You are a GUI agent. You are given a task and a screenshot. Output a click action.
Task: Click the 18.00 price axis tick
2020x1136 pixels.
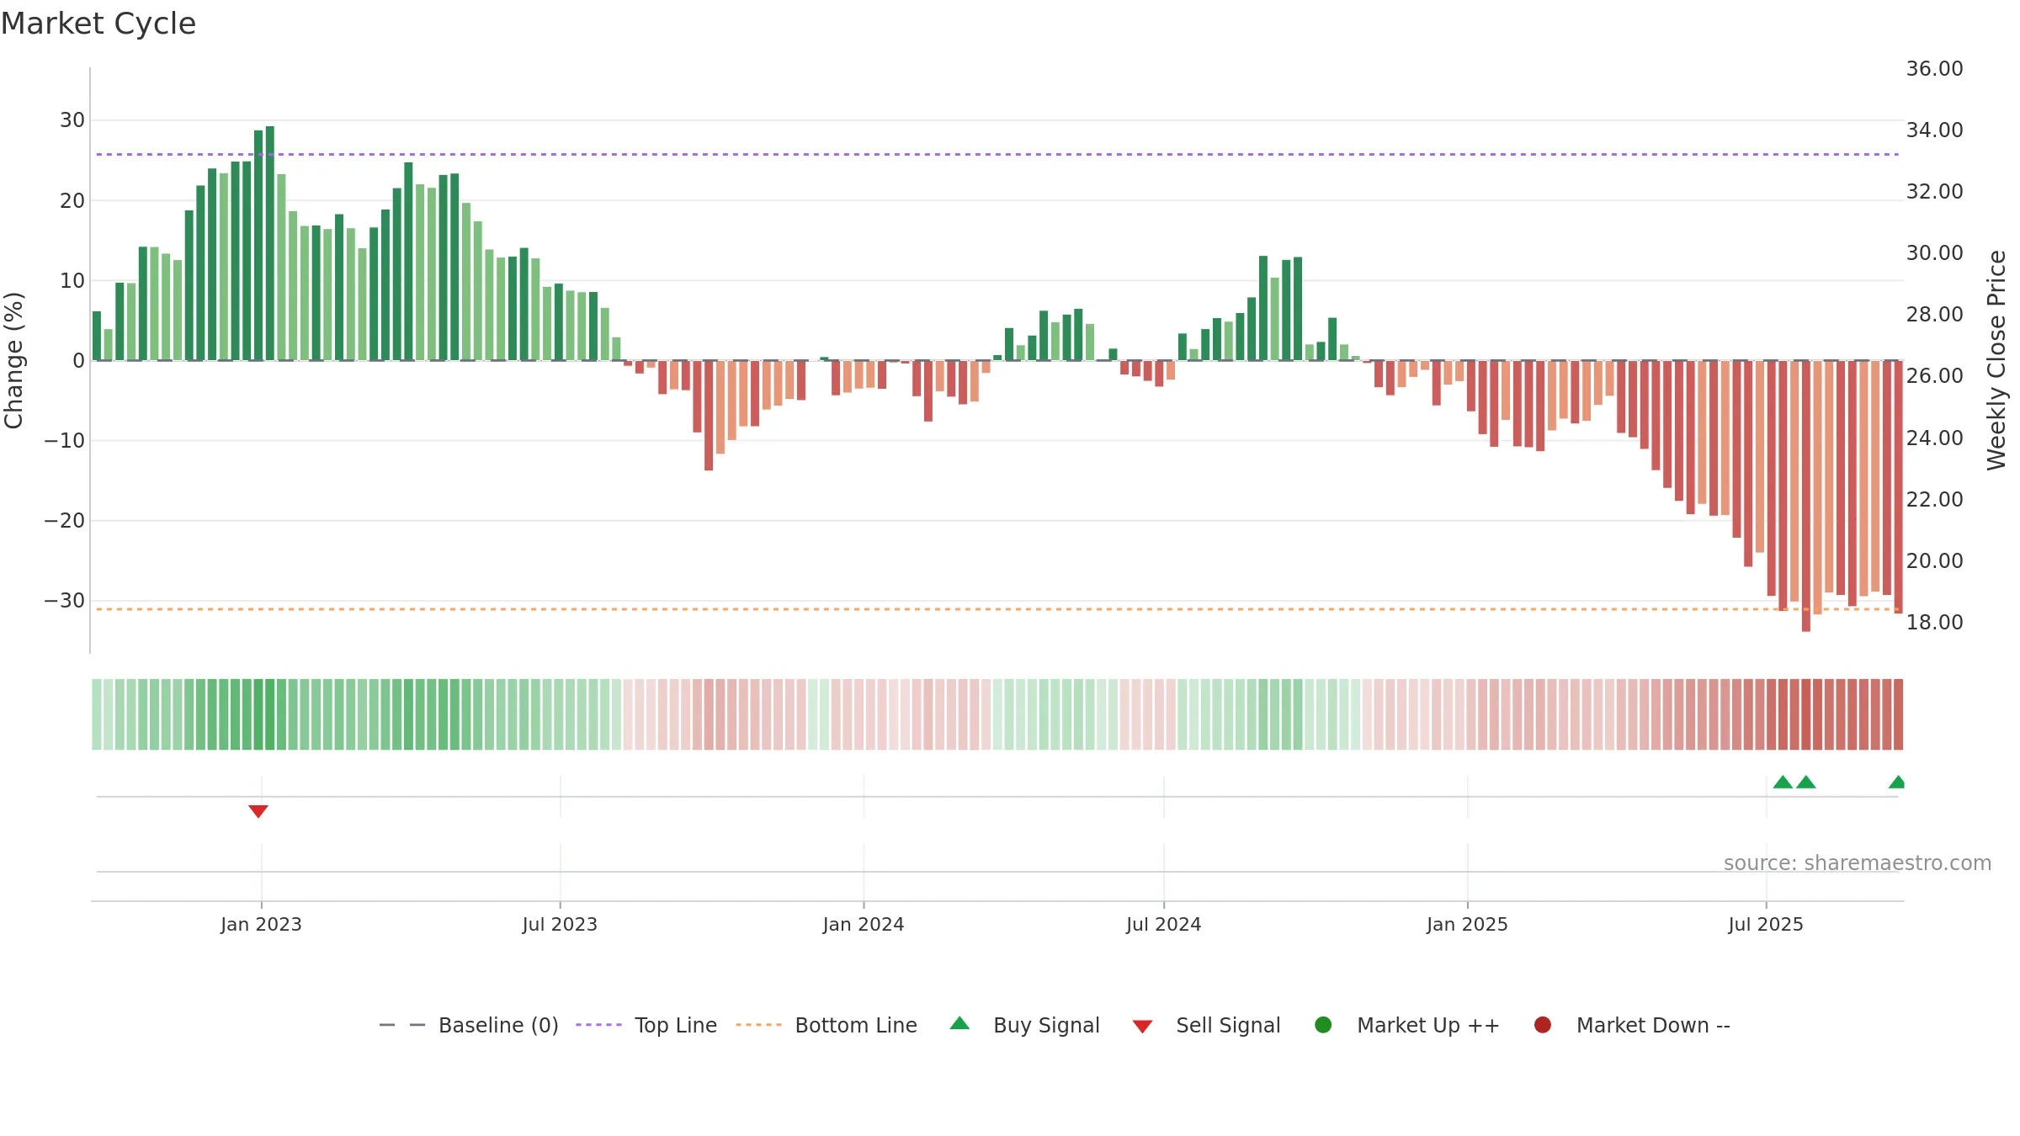1935,623
